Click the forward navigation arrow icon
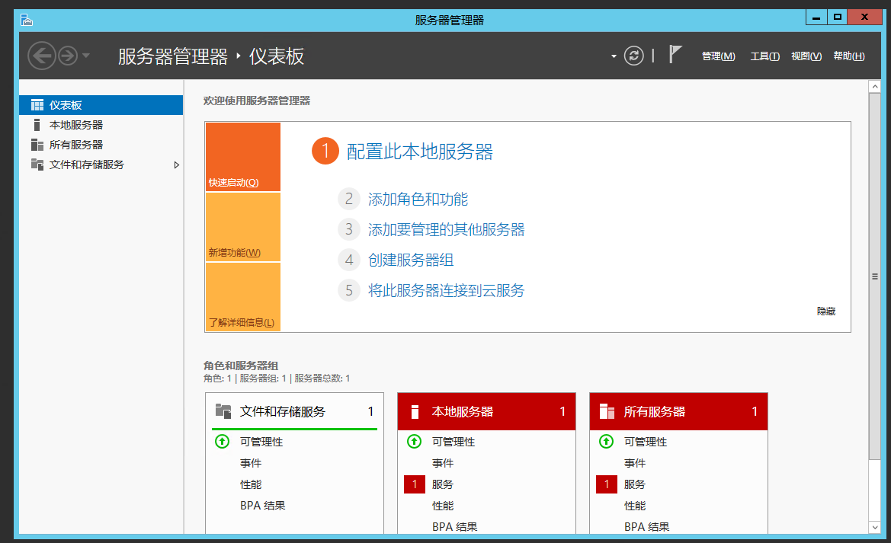This screenshot has height=543, width=891. pyautogui.click(x=68, y=56)
